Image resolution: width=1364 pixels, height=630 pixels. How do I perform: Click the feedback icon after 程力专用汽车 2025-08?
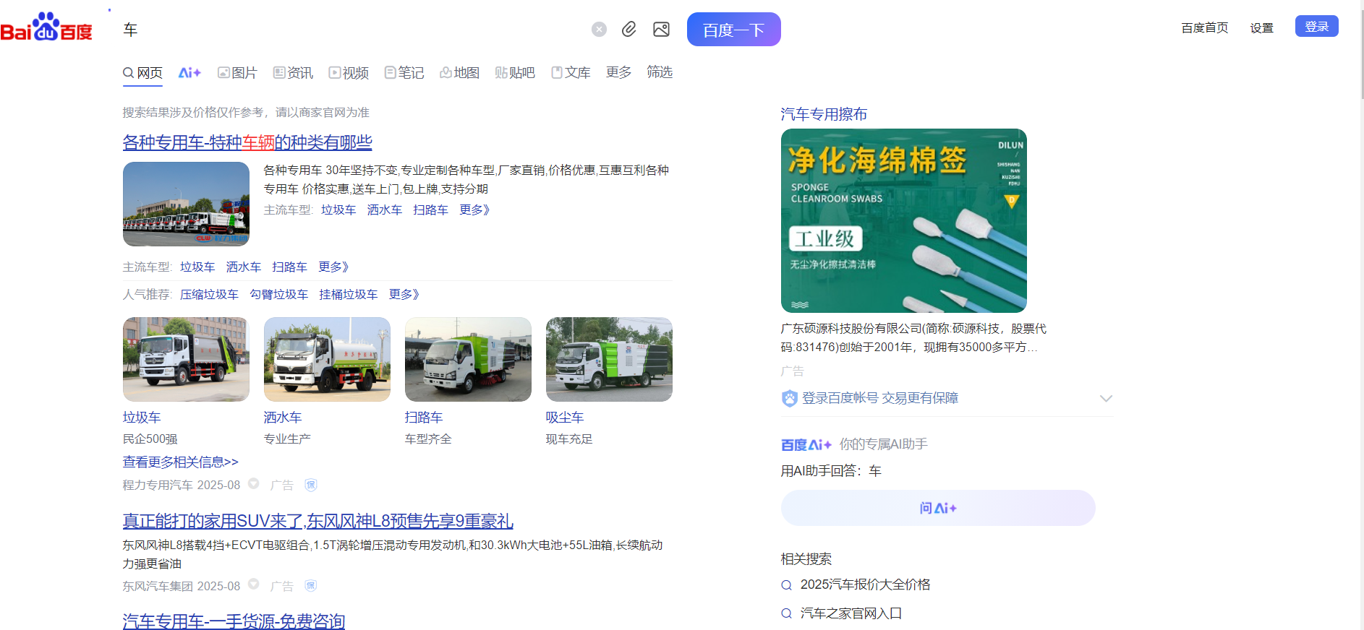coord(254,484)
